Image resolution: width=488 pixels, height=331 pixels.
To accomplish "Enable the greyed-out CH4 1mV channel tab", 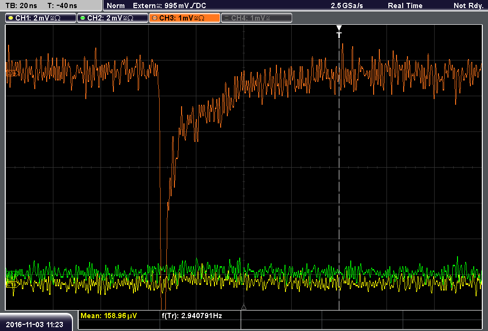I will [x=257, y=18].
